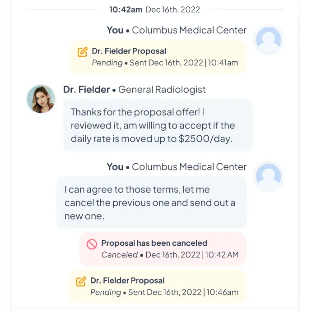Click the default avatar beside the "I can agree" message

(x=268, y=176)
